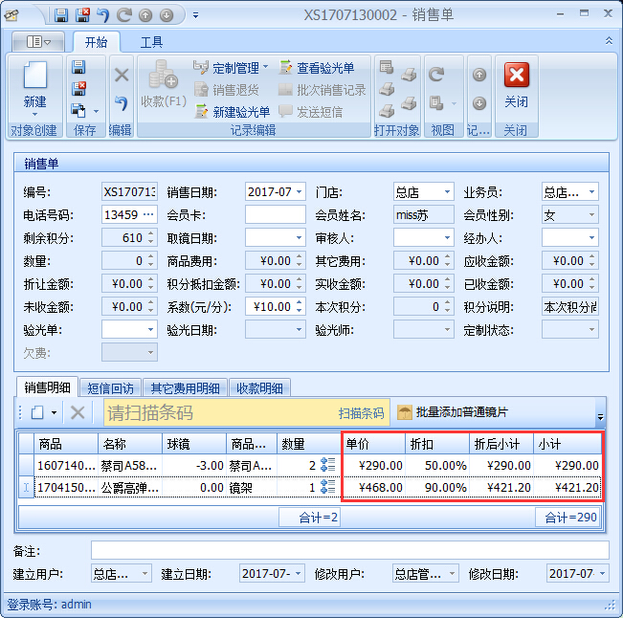Switch to the 工具 ribbon tab
This screenshot has height=618, width=623.
(151, 42)
